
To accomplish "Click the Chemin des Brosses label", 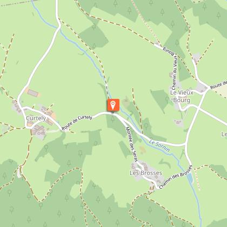I will click(x=176, y=177).
